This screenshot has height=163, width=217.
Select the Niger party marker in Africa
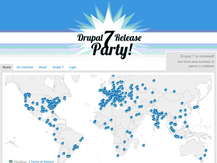(x=111, y=120)
